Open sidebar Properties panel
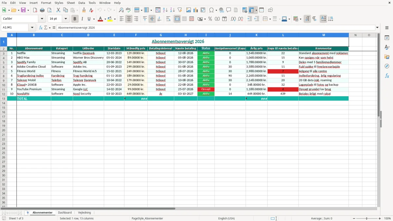Screen dimensions: 393x221 (387, 38)
